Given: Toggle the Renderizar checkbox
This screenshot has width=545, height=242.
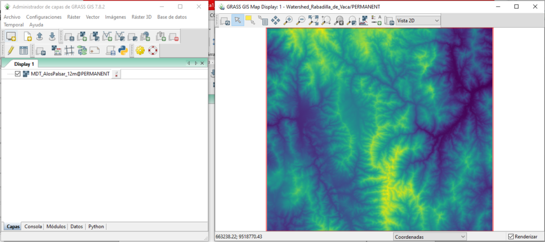Looking at the screenshot, I should [511, 236].
